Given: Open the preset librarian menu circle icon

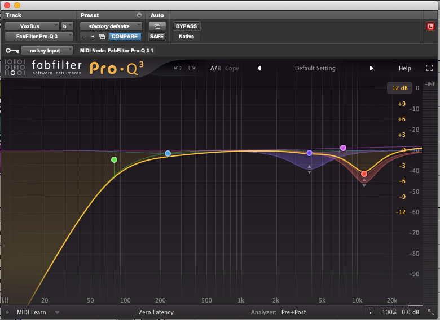Looking at the screenshot, I should pyautogui.click(x=139, y=15).
